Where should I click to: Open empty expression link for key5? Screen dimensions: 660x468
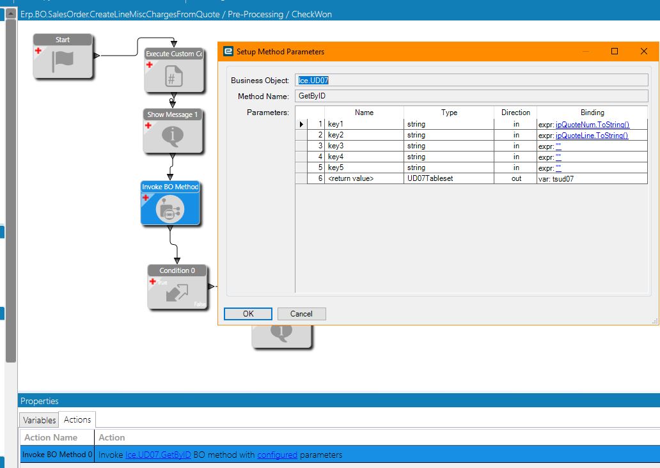coord(558,168)
